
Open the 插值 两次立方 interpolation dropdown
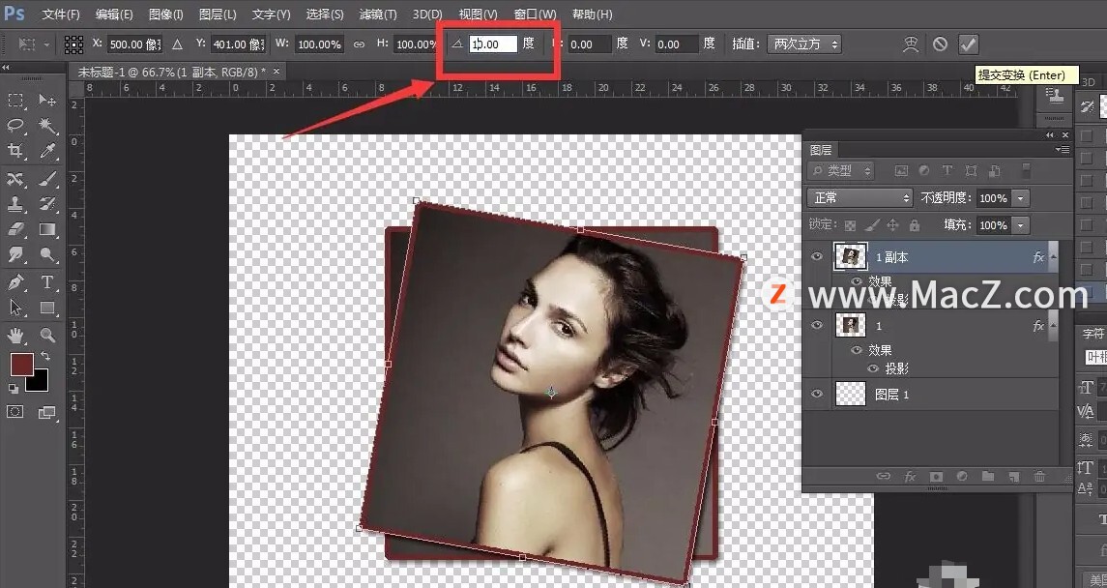[803, 44]
